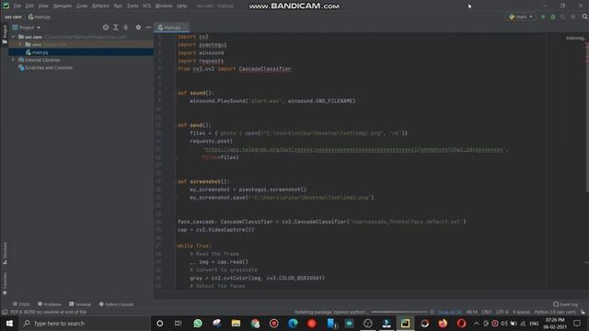Open the TODO tool window

coord(21,304)
